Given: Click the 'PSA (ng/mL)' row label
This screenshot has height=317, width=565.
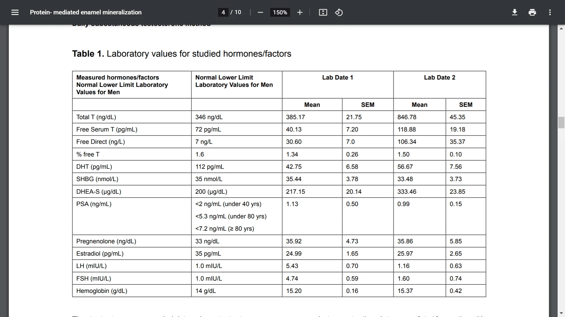Looking at the screenshot, I should (x=94, y=204).
